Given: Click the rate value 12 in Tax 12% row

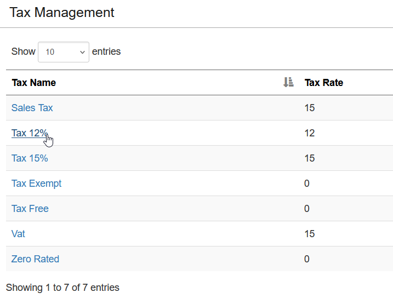Looking at the screenshot, I should pyautogui.click(x=310, y=133).
